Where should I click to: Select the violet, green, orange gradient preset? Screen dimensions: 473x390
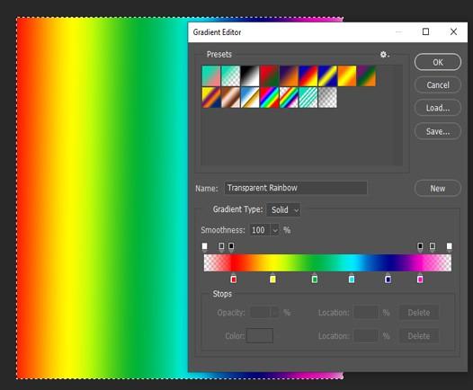[x=366, y=76]
